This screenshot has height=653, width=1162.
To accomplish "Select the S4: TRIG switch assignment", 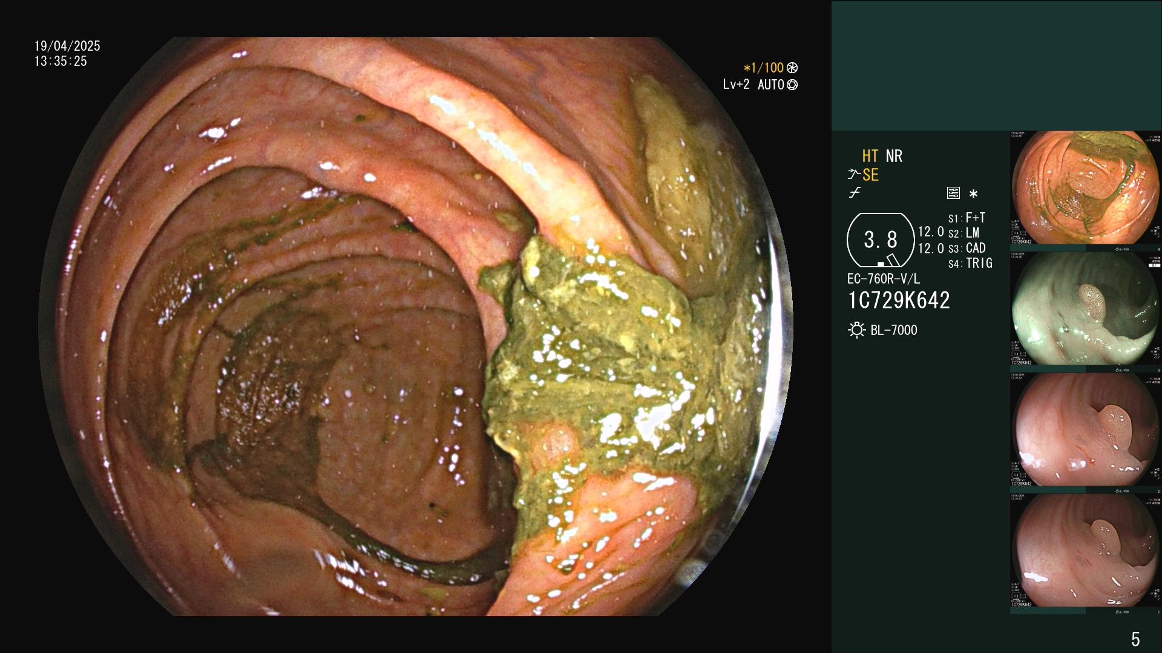I will click(970, 263).
